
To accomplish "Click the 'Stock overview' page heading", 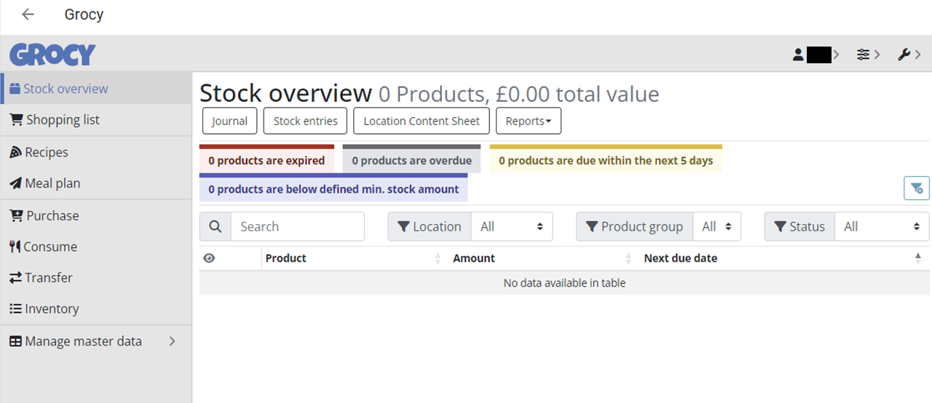I will 285,94.
